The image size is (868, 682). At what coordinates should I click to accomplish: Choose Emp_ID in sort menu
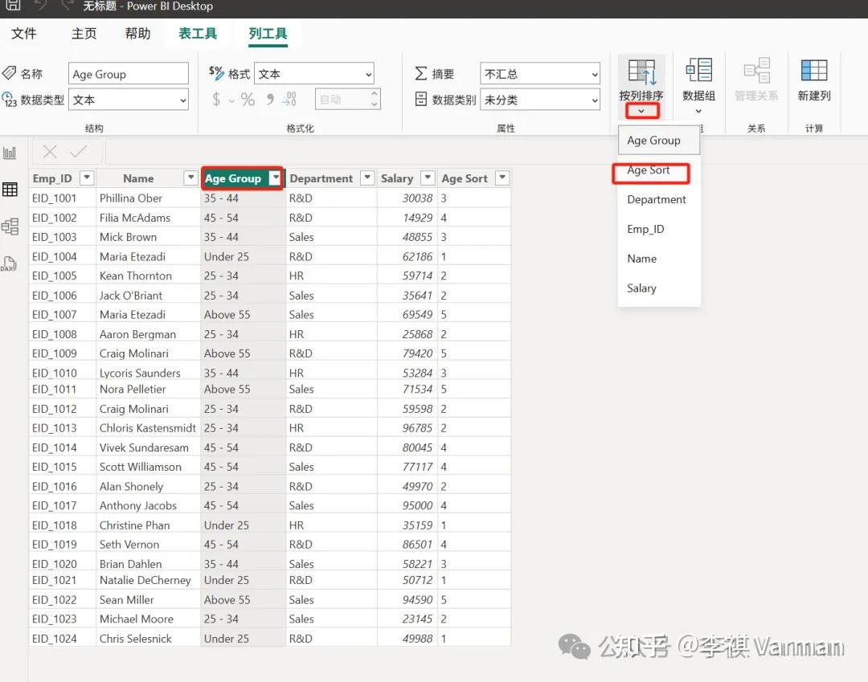(x=659, y=229)
